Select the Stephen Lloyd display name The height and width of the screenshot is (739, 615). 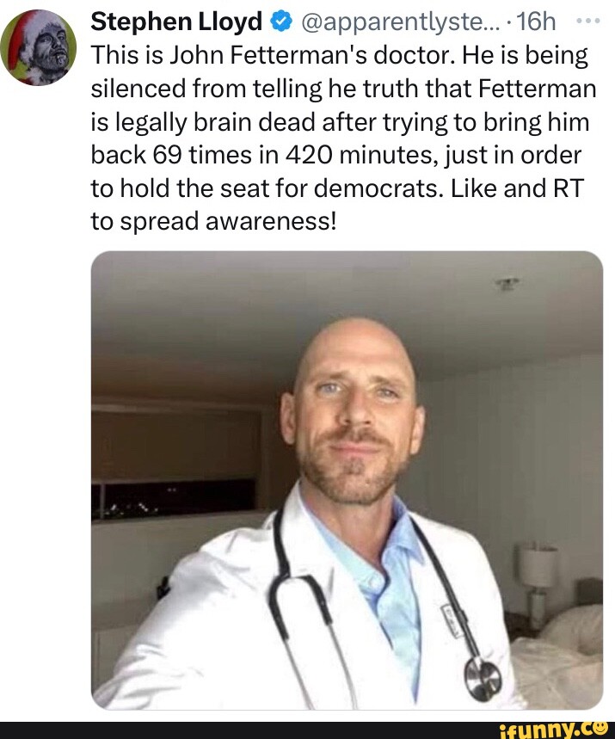pyautogui.click(x=176, y=21)
